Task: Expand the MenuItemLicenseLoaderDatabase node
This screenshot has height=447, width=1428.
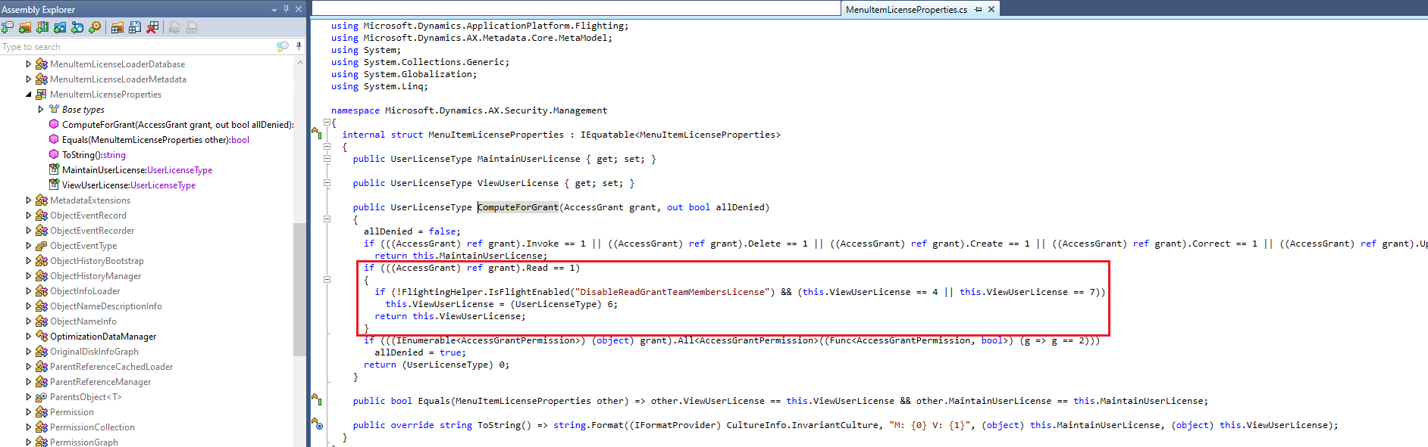Action: (x=29, y=64)
